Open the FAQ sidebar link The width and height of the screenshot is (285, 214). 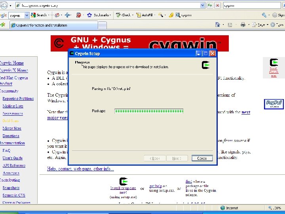pos(7,151)
